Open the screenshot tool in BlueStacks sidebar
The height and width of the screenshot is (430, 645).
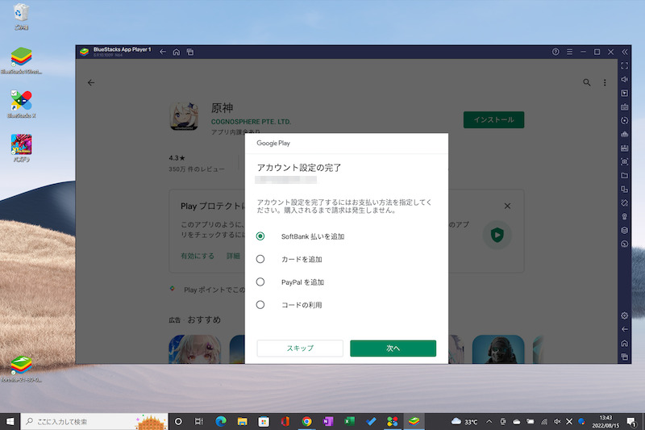pyautogui.click(x=624, y=162)
